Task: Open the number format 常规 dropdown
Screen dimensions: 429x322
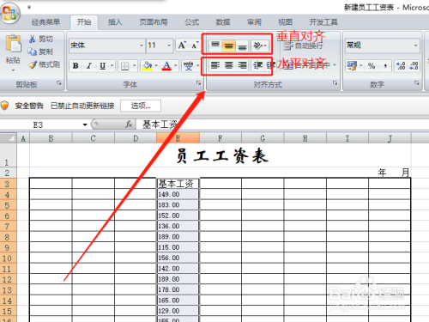Action: coord(415,46)
